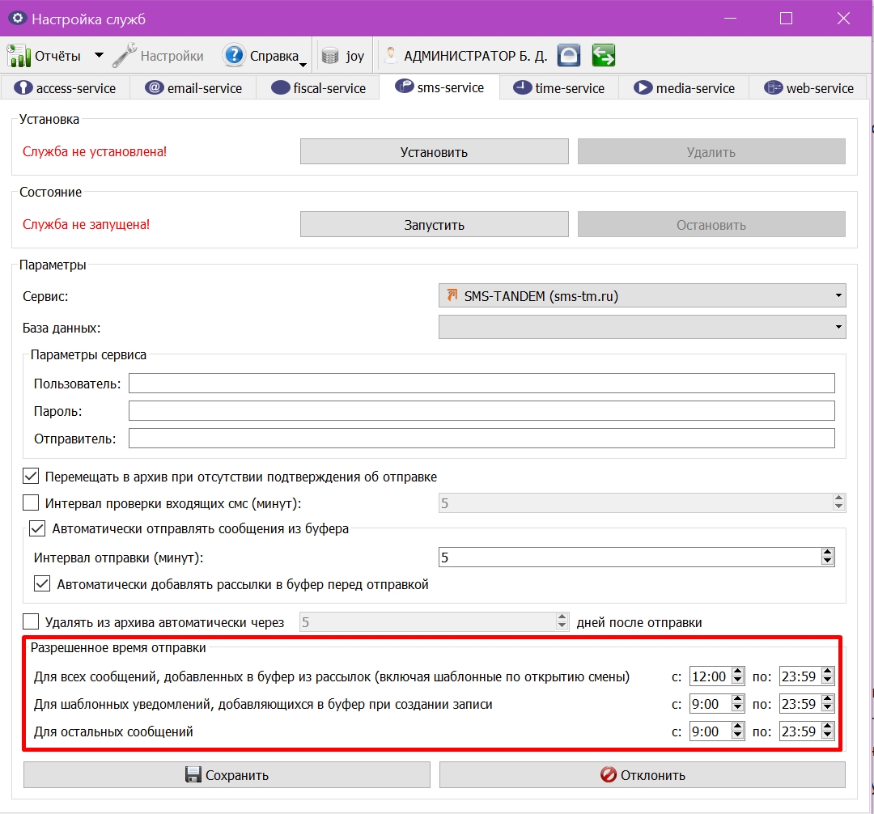Image resolution: width=874 pixels, height=814 pixels.
Task: Decrease start time for остальных сообщений
Action: point(738,736)
